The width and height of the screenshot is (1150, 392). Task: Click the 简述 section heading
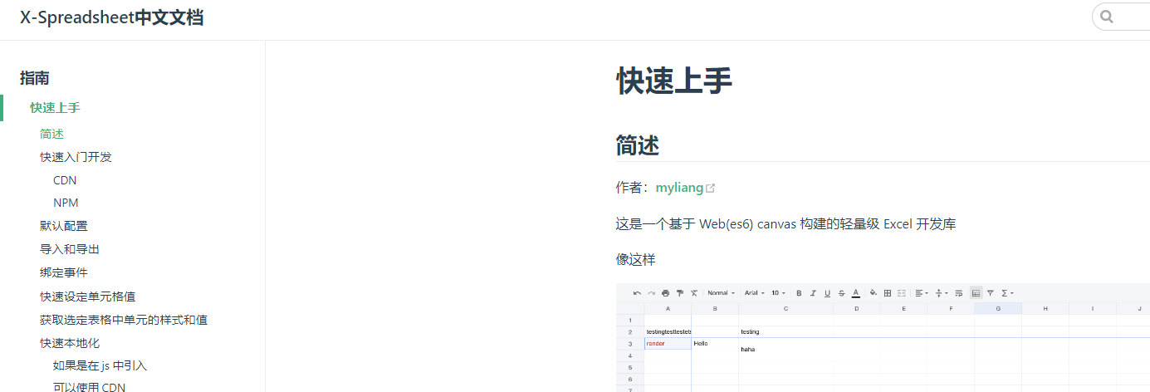click(x=638, y=145)
